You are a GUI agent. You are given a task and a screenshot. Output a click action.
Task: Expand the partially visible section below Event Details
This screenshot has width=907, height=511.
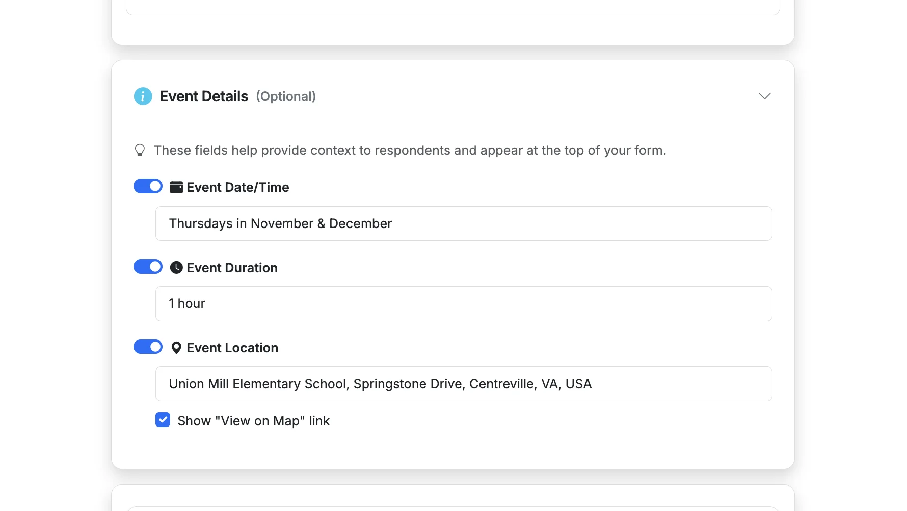[x=453, y=501]
